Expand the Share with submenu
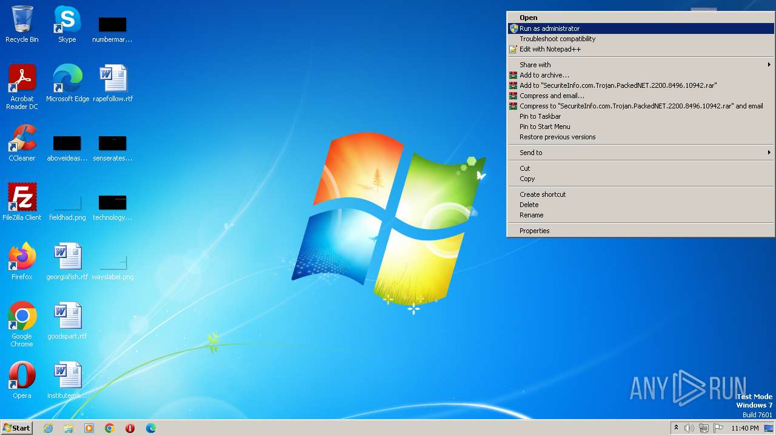776x436 pixels. point(640,65)
